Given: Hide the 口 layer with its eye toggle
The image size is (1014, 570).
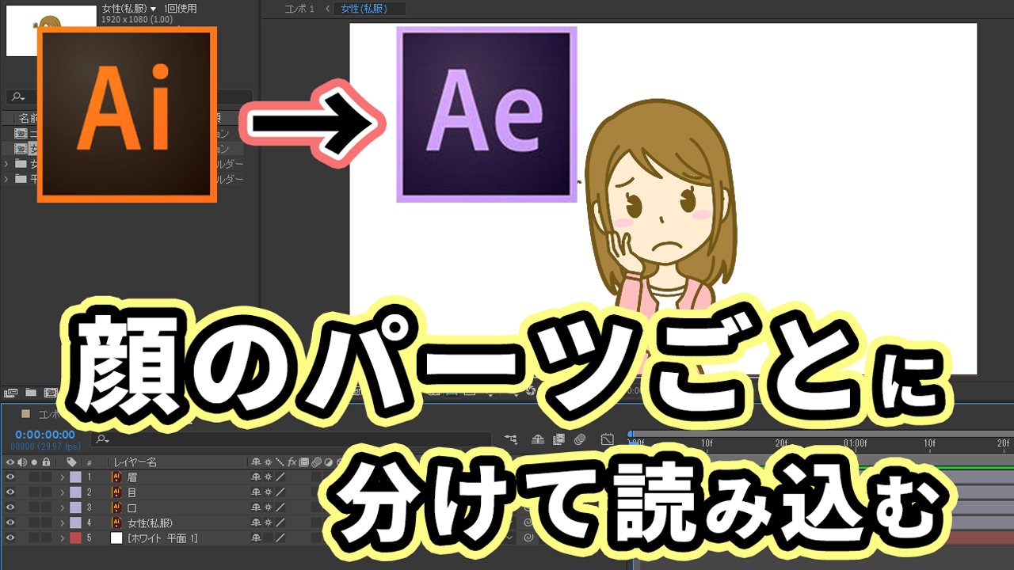Looking at the screenshot, I should 10,507.
